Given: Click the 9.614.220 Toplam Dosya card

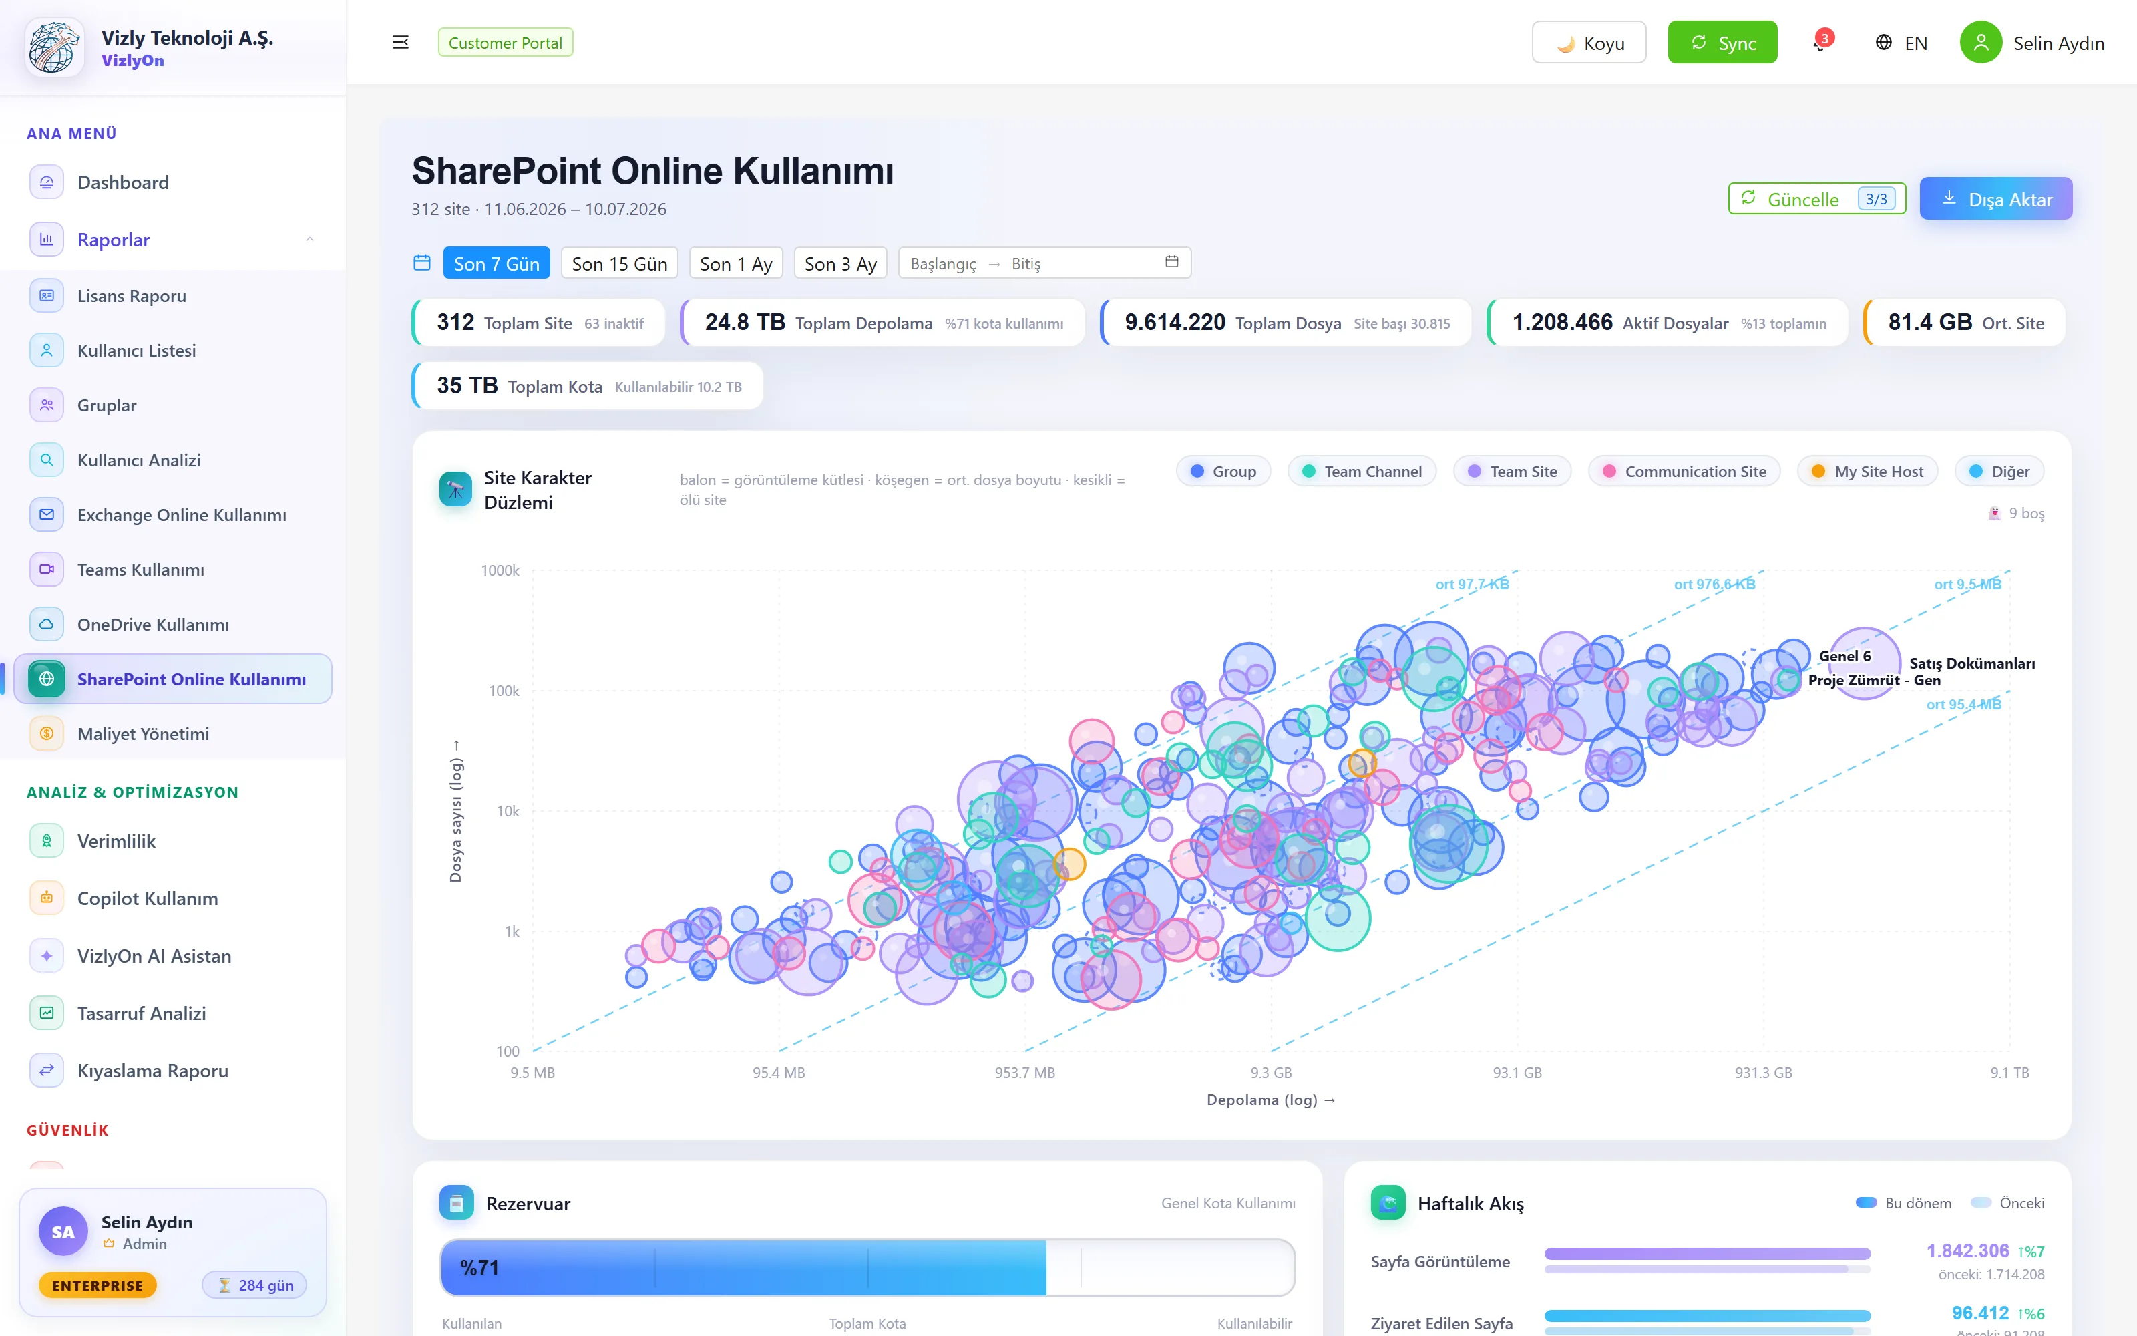Looking at the screenshot, I should (1286, 323).
